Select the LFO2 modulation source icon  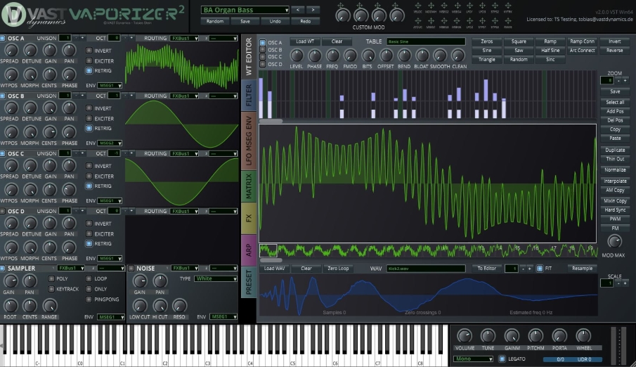(469, 21)
